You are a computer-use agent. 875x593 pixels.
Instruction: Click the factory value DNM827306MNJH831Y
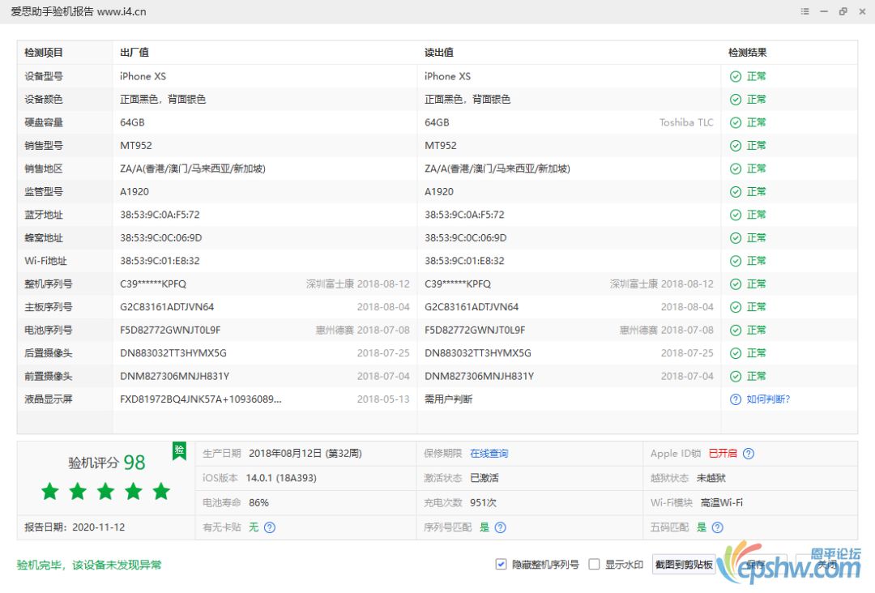pos(175,377)
